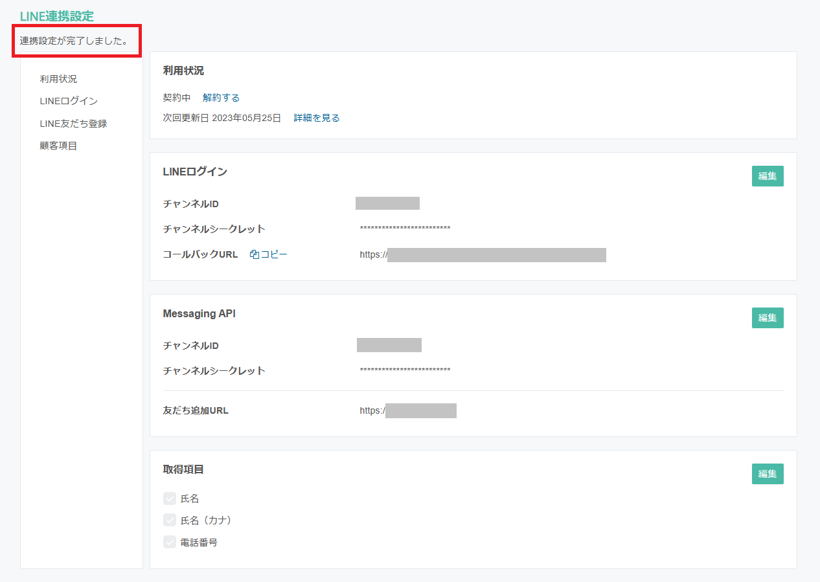The height and width of the screenshot is (582, 820).
Task: Toggle the 氏名（カナ） checkbox
Action: 170,520
